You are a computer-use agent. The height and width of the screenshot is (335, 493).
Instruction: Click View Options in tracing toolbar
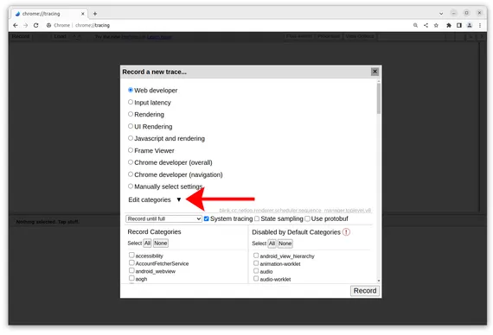click(360, 36)
